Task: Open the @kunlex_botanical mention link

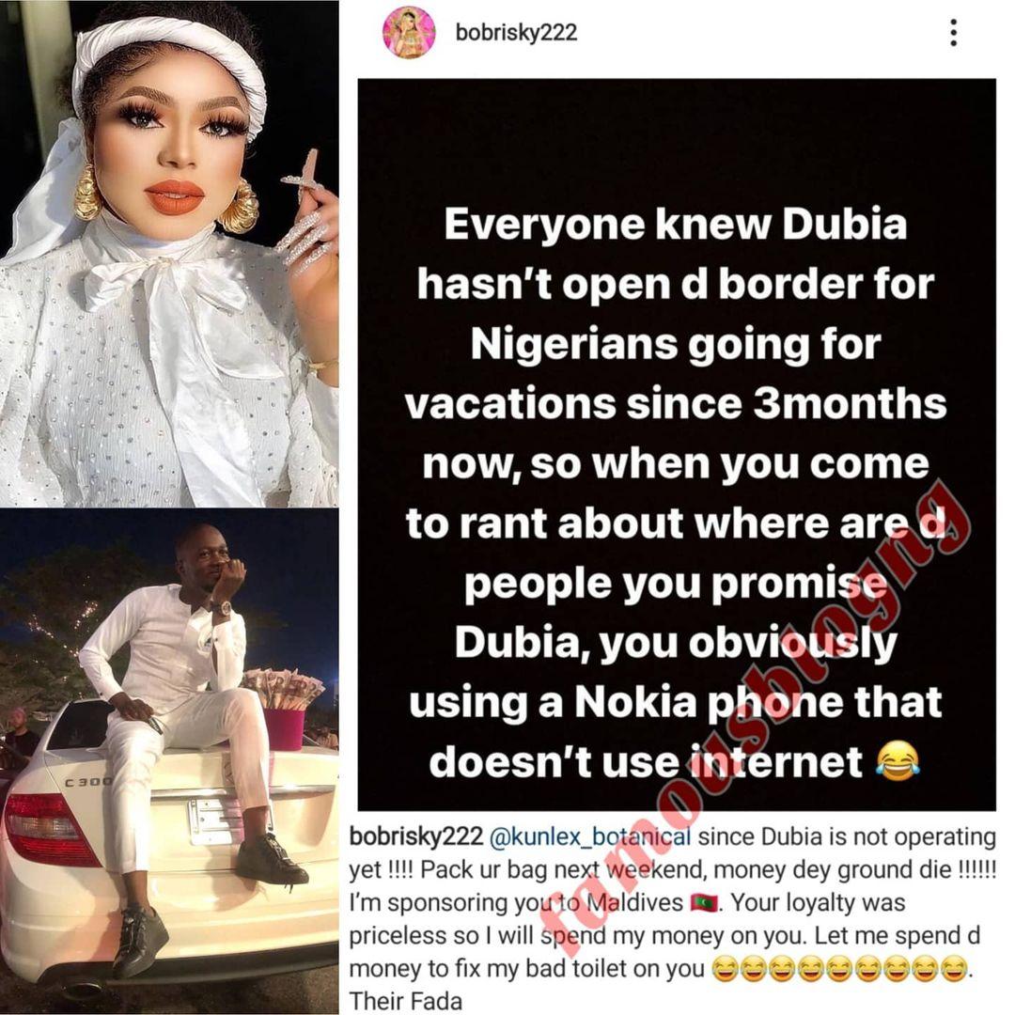Action: (x=590, y=837)
